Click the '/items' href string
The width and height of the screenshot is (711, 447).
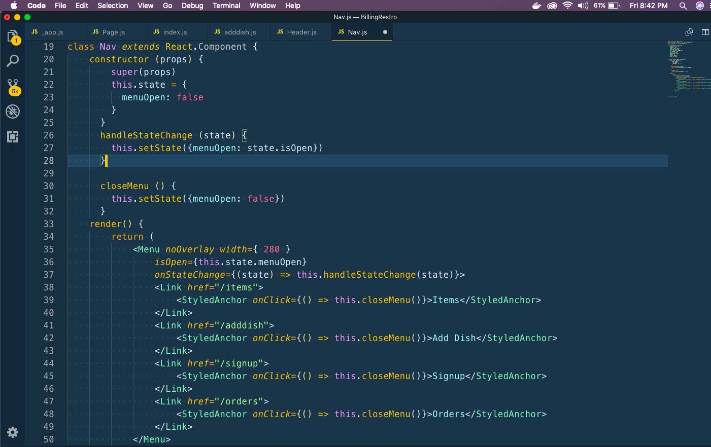(236, 287)
